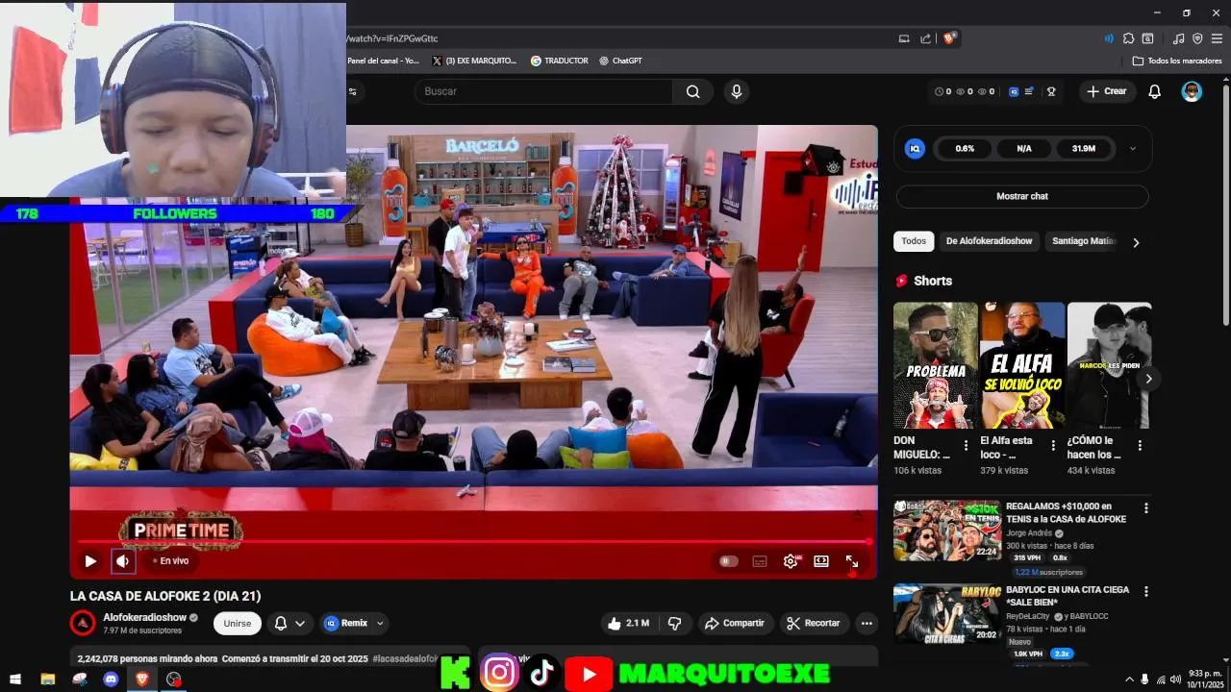Open the TRADUCTOR bookmark

(560, 61)
